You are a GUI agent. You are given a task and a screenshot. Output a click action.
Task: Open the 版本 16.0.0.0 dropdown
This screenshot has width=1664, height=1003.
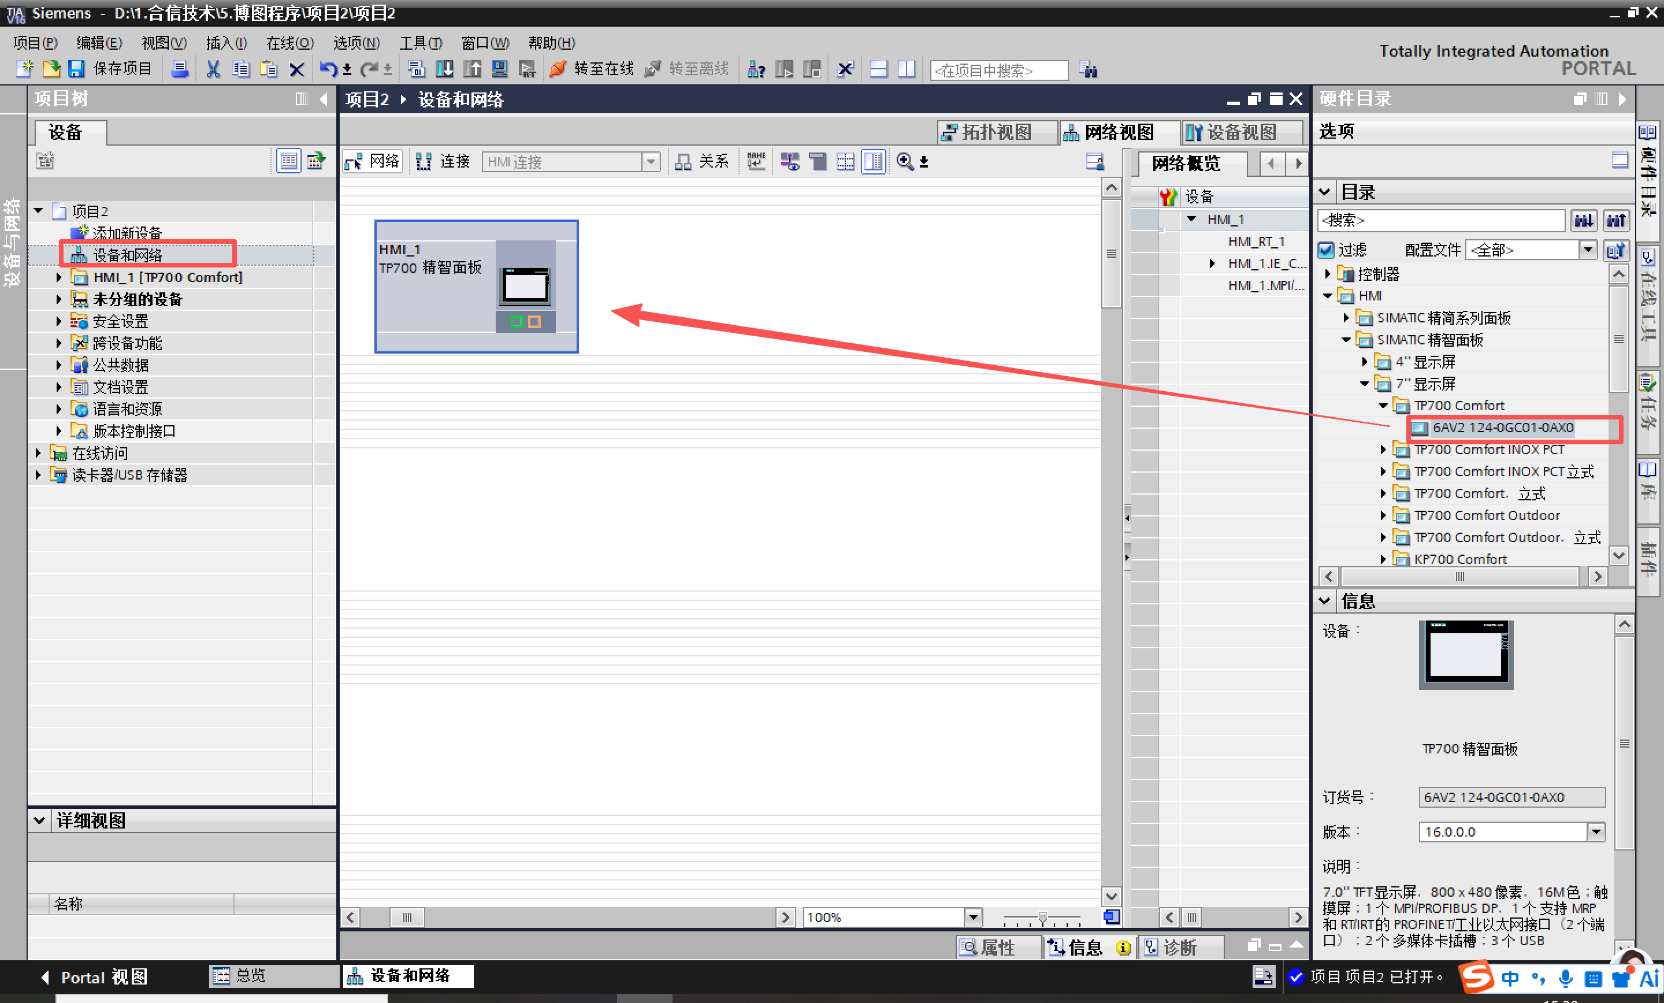point(1596,831)
